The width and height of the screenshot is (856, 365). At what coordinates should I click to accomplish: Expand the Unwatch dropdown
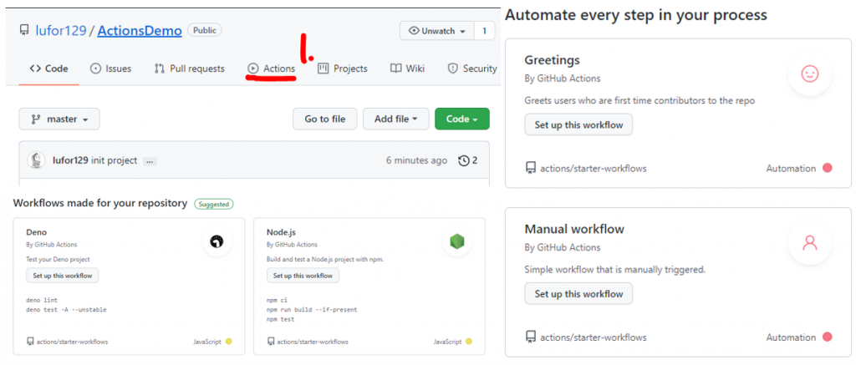[437, 31]
